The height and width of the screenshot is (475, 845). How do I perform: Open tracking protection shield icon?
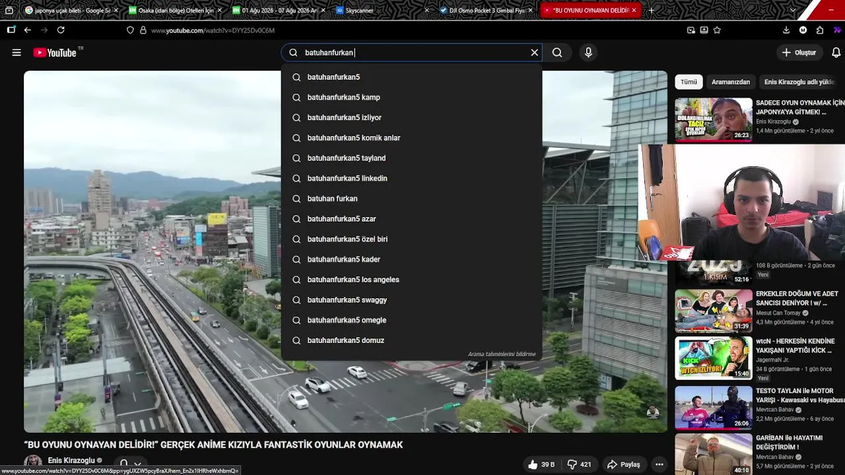tap(130, 30)
